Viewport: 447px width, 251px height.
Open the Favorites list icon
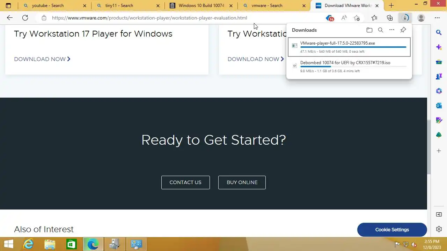[374, 18]
